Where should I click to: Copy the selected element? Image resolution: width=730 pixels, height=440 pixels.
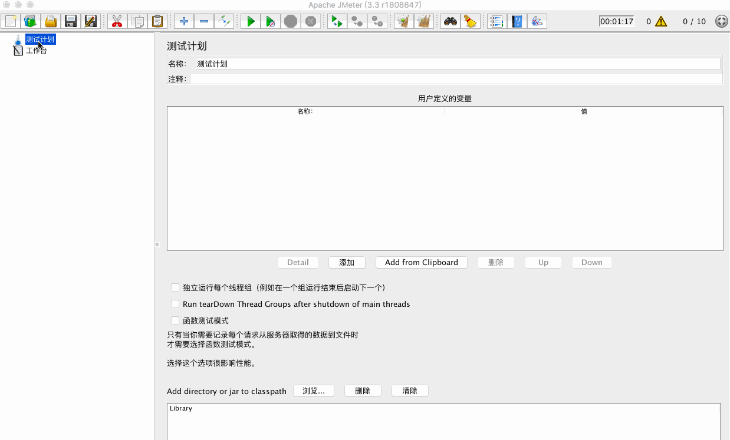point(137,22)
